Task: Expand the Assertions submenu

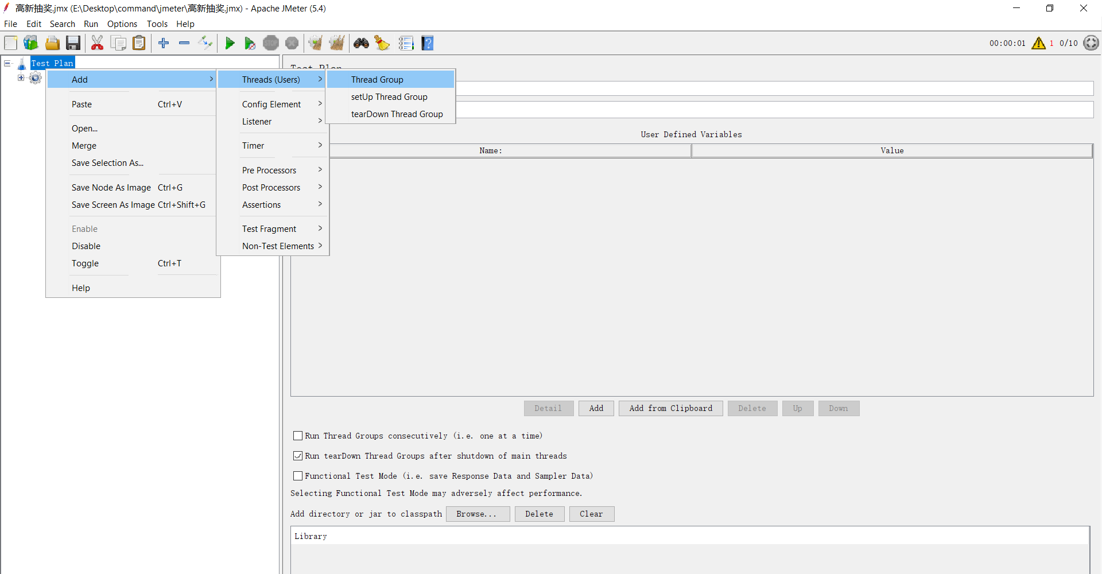Action: point(273,205)
